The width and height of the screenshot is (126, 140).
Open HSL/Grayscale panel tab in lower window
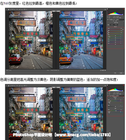click(x=112, y=96)
